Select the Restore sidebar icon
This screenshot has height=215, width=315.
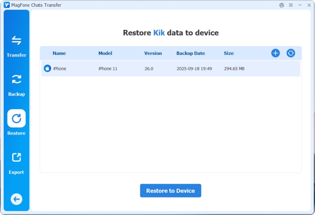point(16,119)
